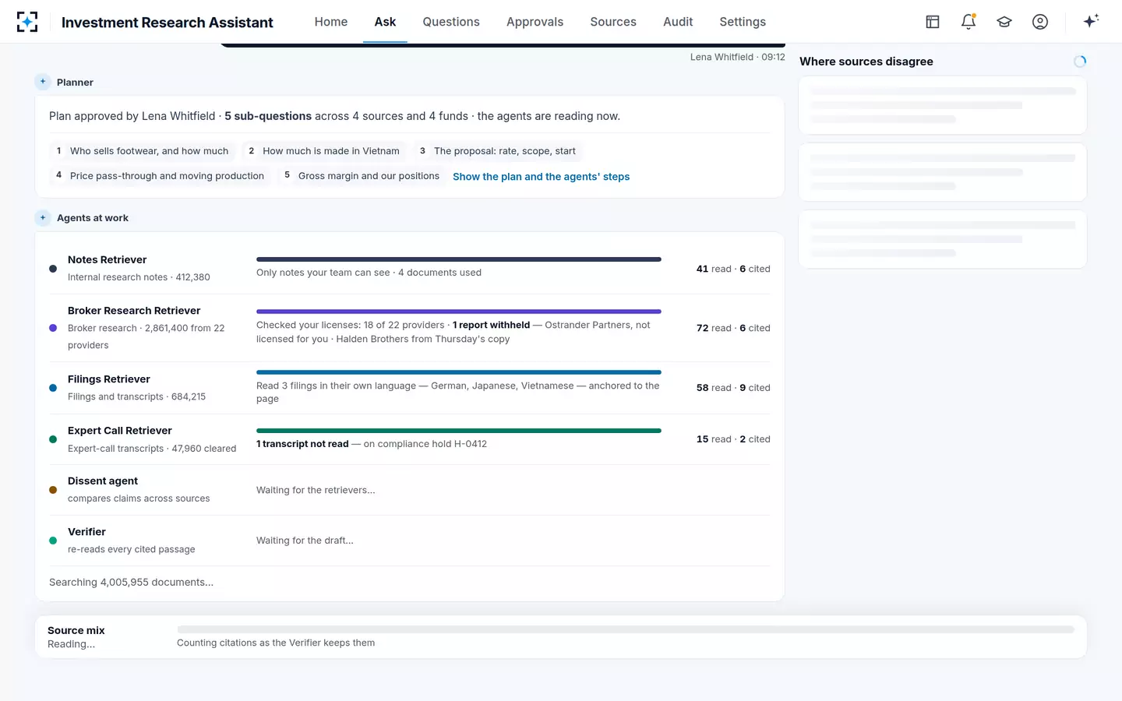The height and width of the screenshot is (701, 1122).
Task: Click the Filings Retriever progress bar
Action: (459, 372)
